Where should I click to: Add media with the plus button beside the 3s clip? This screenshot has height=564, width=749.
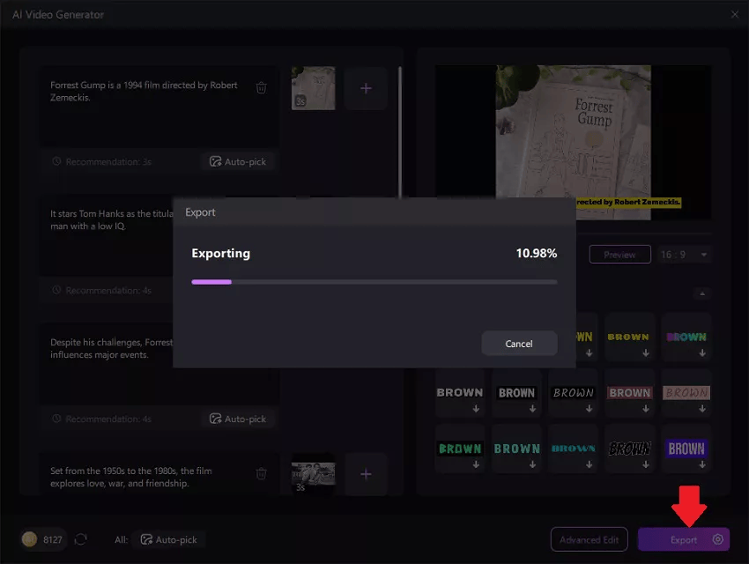366,88
